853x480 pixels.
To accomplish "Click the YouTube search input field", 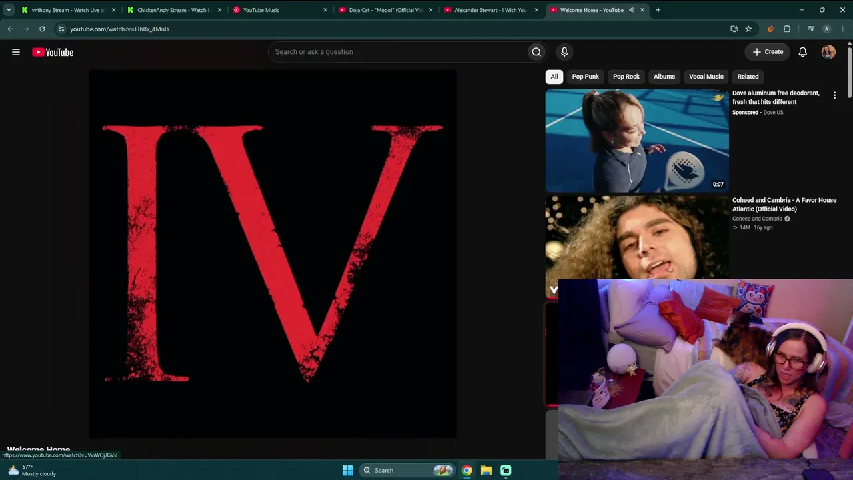I will click(397, 52).
